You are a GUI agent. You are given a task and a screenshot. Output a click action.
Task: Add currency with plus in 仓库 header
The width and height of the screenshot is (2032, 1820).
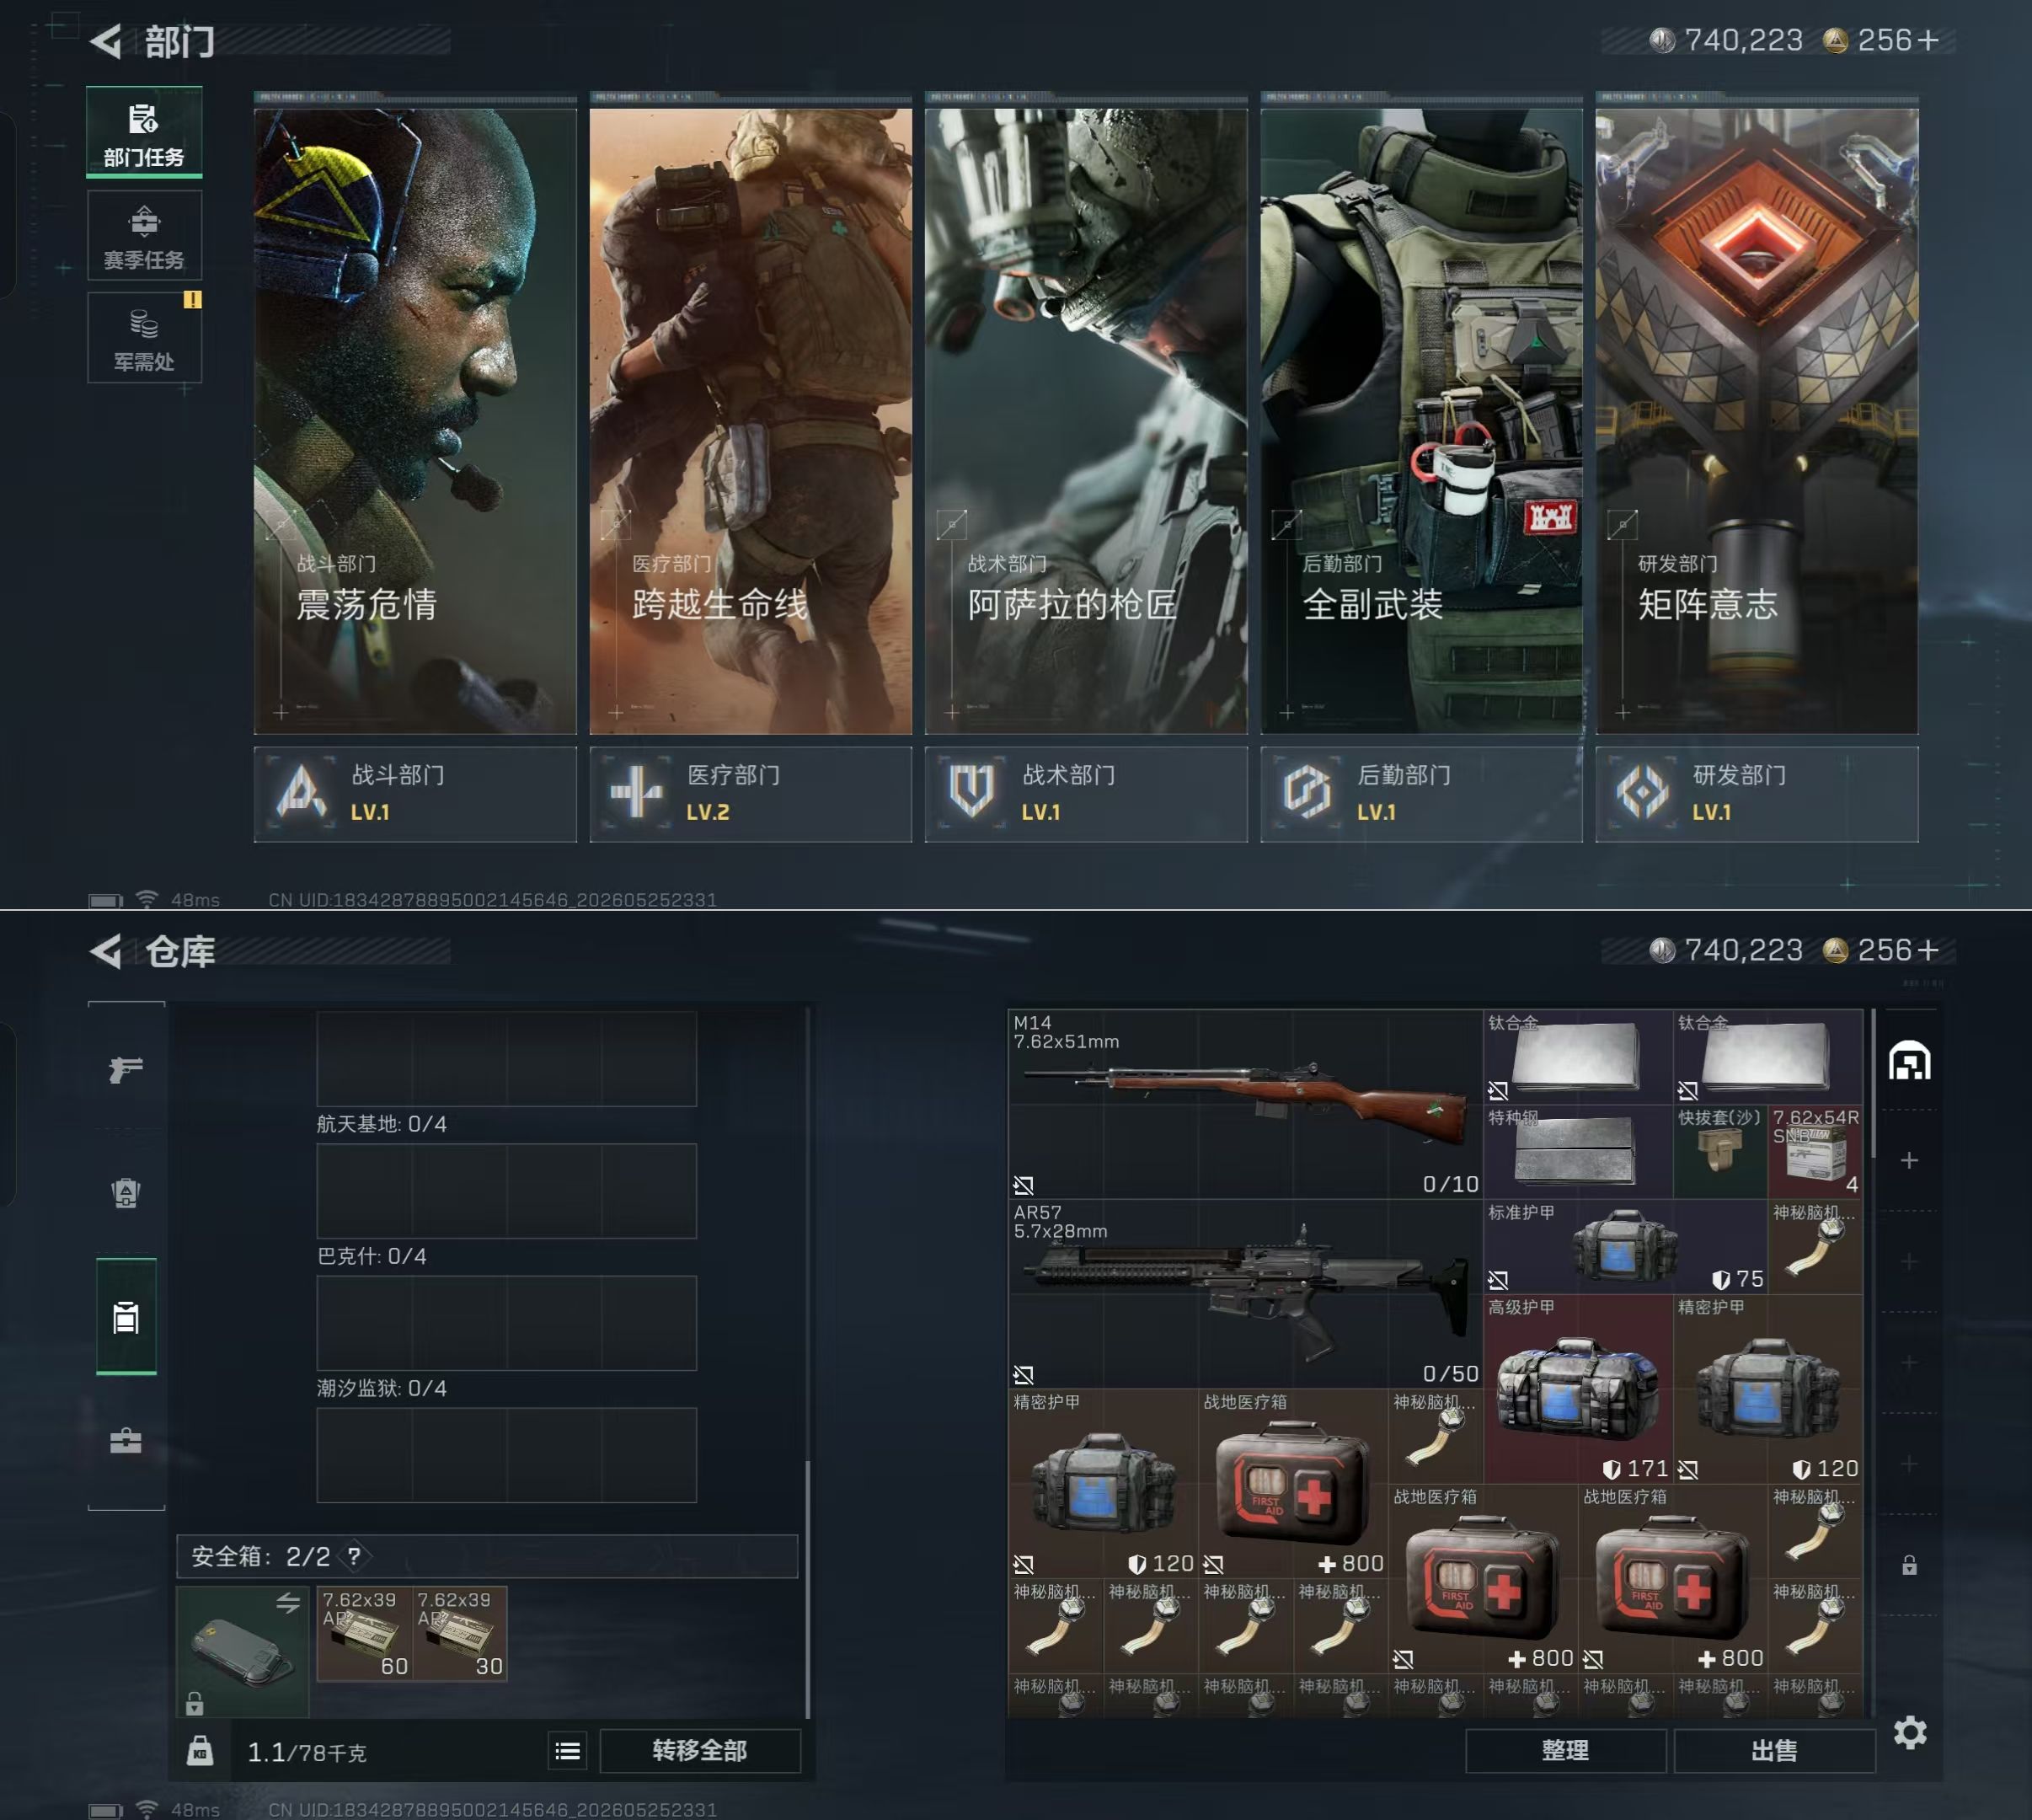(x=1928, y=950)
